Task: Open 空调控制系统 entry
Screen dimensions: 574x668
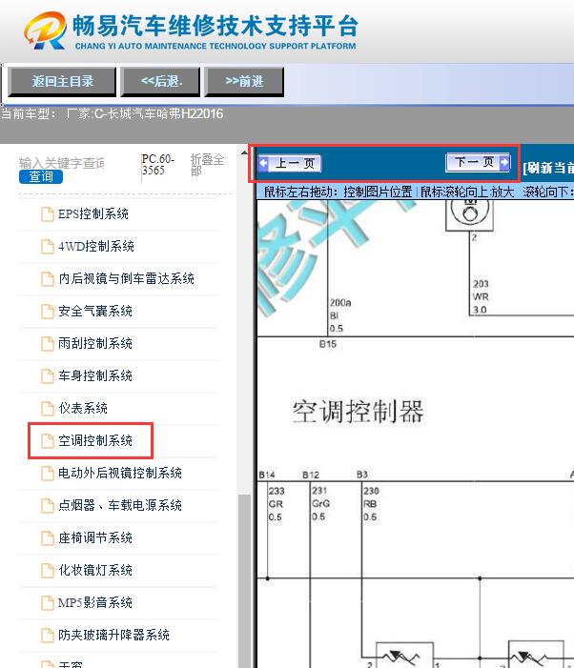Action: coord(95,440)
